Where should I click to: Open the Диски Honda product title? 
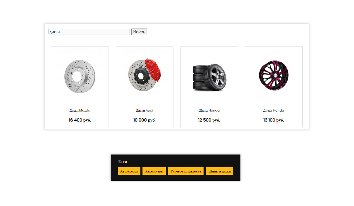pos(274,110)
